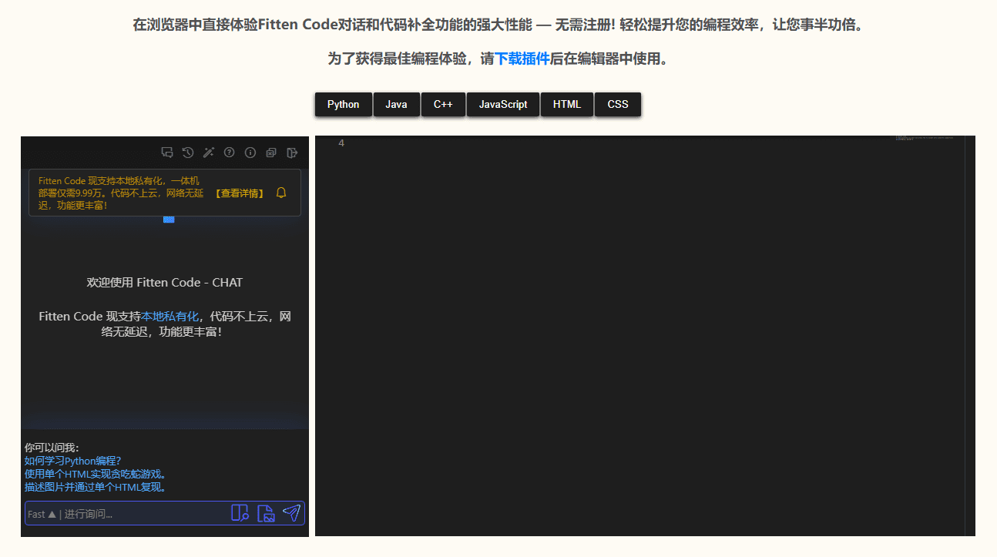Viewport: 997px width, 557px height.
Task: Select the Python language tab
Action: tap(343, 104)
